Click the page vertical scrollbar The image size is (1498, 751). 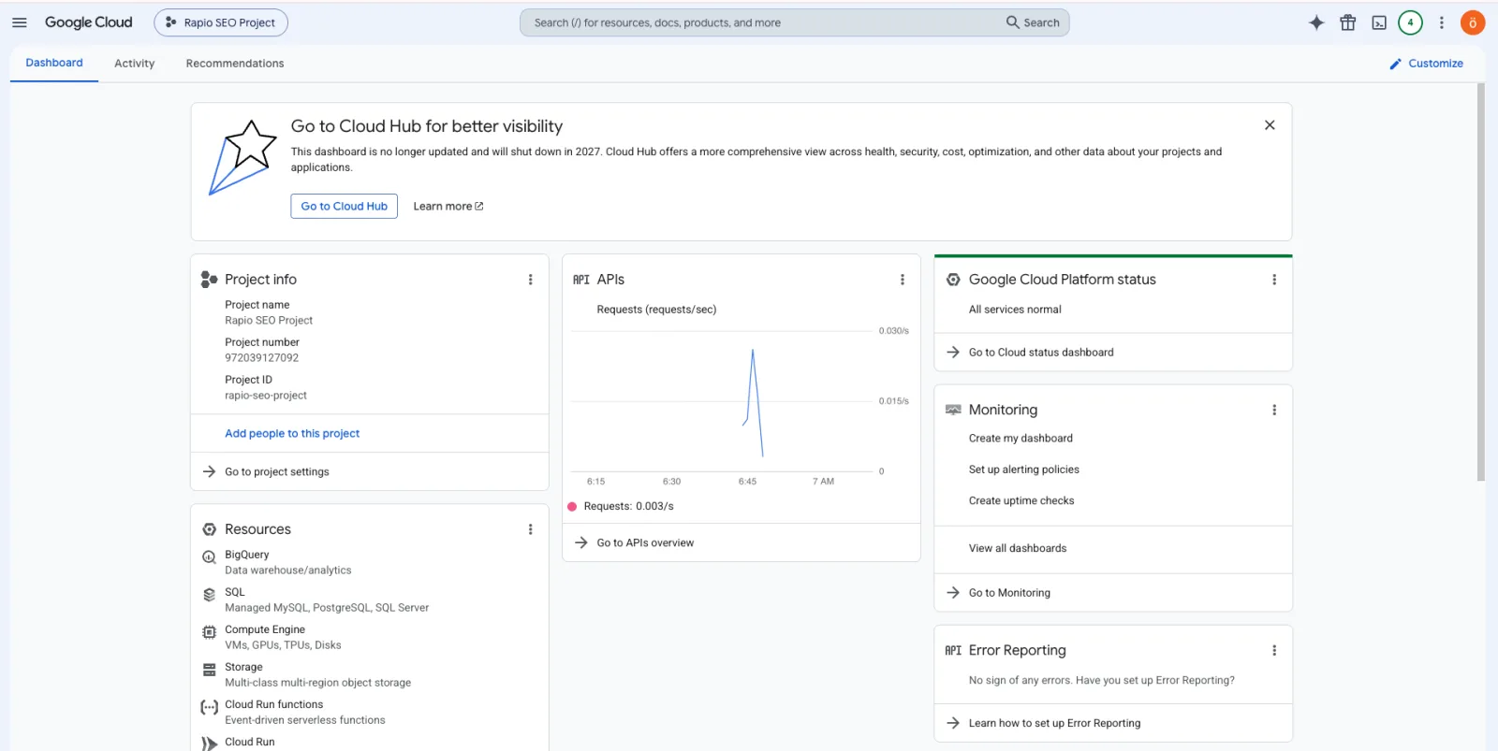pyautogui.click(x=1480, y=281)
